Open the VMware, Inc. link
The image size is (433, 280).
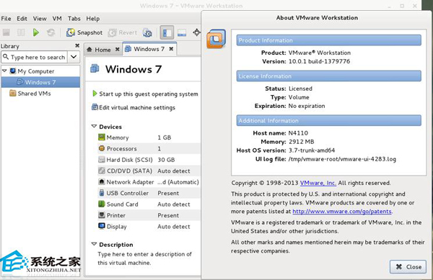(x=318, y=183)
